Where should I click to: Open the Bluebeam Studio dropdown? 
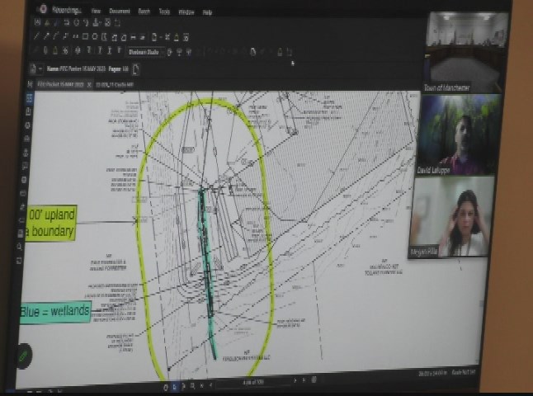point(146,52)
